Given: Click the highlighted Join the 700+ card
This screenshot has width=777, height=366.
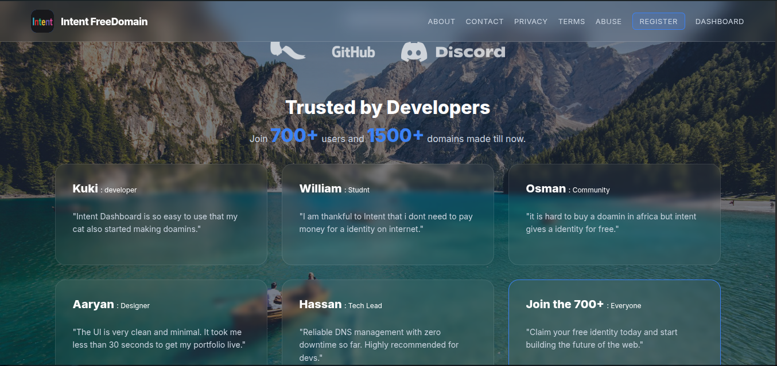Looking at the screenshot, I should [614, 321].
